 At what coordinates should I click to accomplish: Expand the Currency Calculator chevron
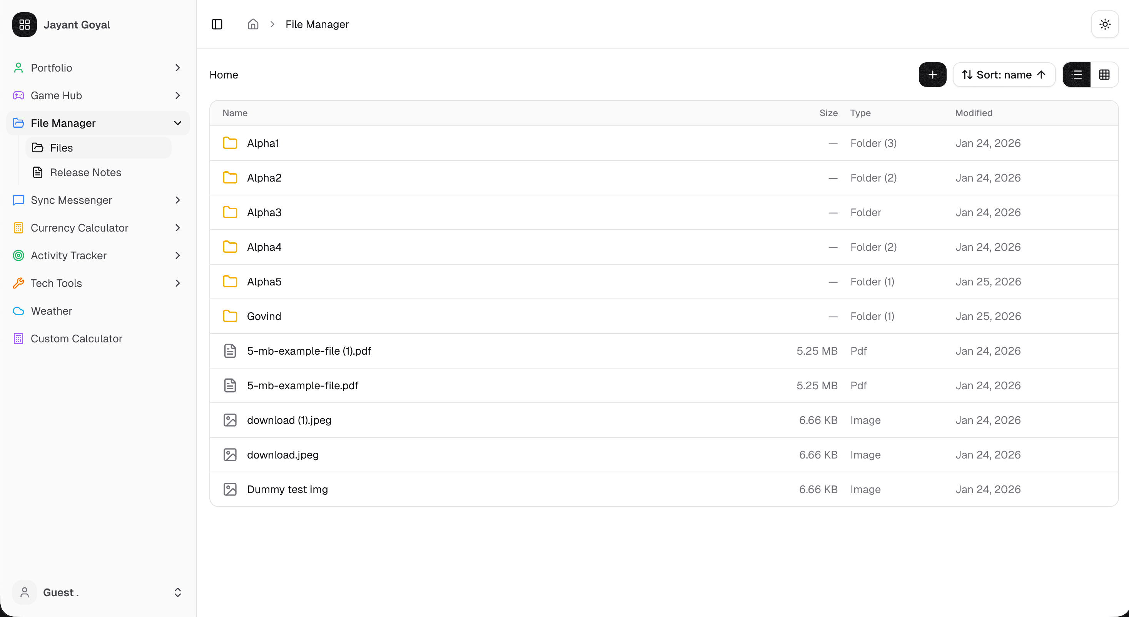pyautogui.click(x=177, y=228)
